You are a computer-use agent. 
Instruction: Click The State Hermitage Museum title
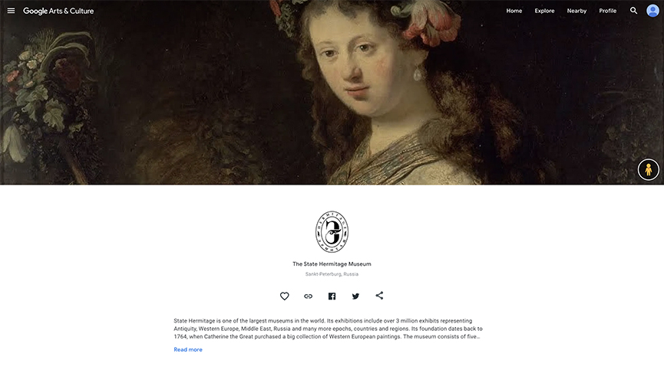click(332, 264)
